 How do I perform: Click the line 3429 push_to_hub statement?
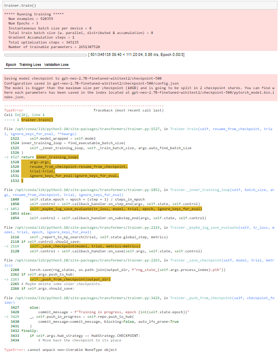82,317
